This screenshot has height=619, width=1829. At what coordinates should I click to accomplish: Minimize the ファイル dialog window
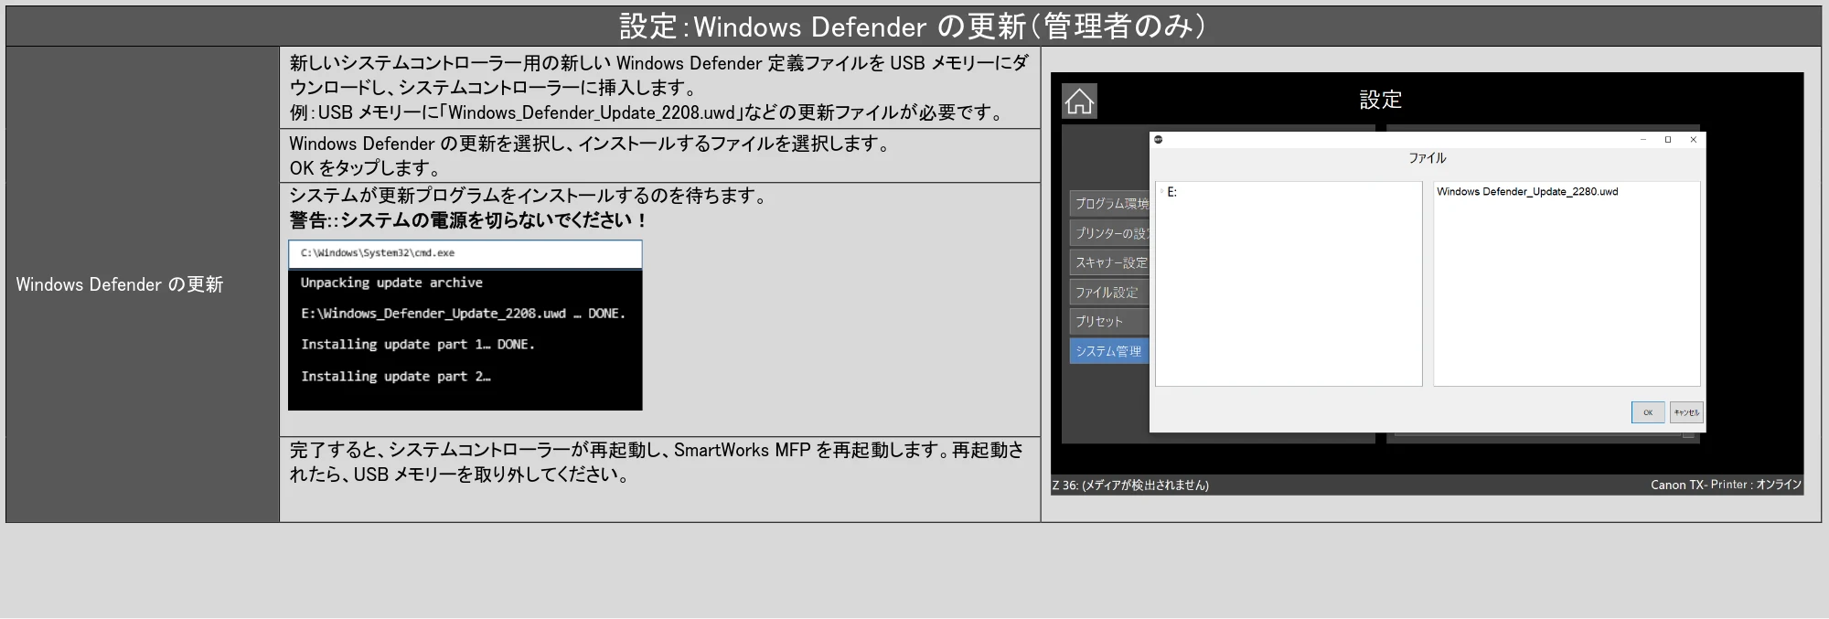[1643, 140]
